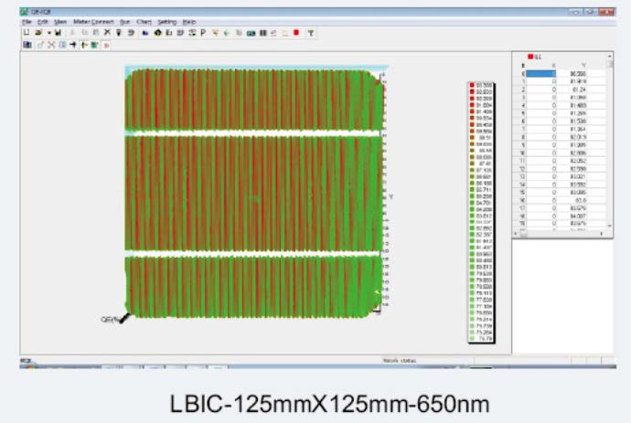Click the Save disk icon
631x423 pixels.
click(58, 32)
